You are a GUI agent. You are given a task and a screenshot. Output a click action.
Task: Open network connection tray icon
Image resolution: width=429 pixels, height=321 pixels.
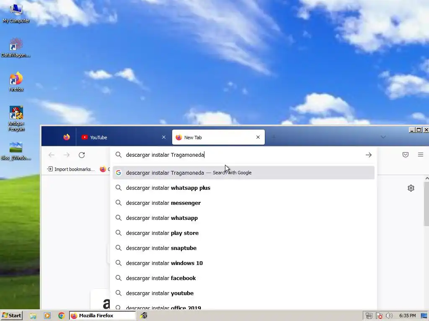click(369, 316)
